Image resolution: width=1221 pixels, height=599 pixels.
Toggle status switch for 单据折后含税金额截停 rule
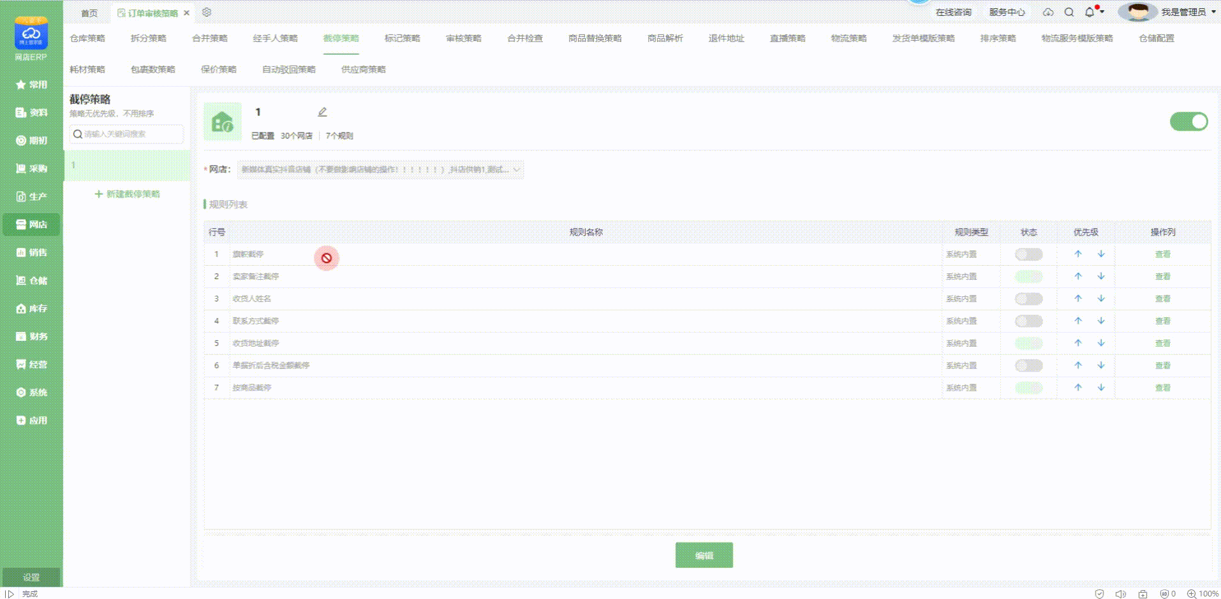(1028, 366)
